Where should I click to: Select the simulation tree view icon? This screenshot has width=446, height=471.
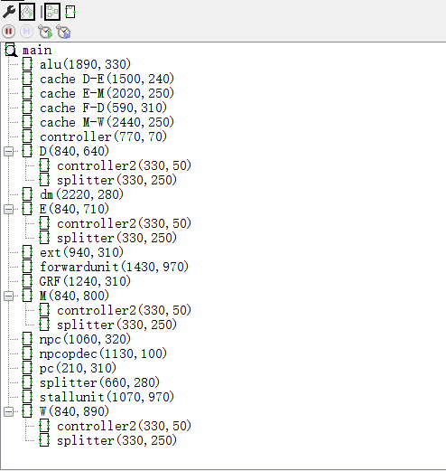[x=27, y=12]
